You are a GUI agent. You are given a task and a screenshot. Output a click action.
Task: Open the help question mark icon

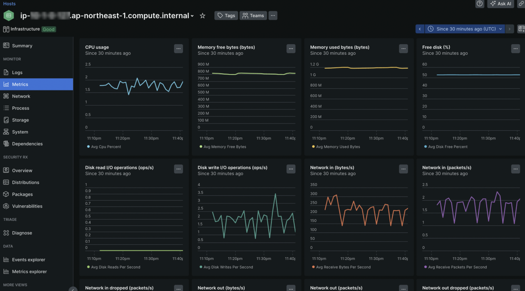coord(480,3)
